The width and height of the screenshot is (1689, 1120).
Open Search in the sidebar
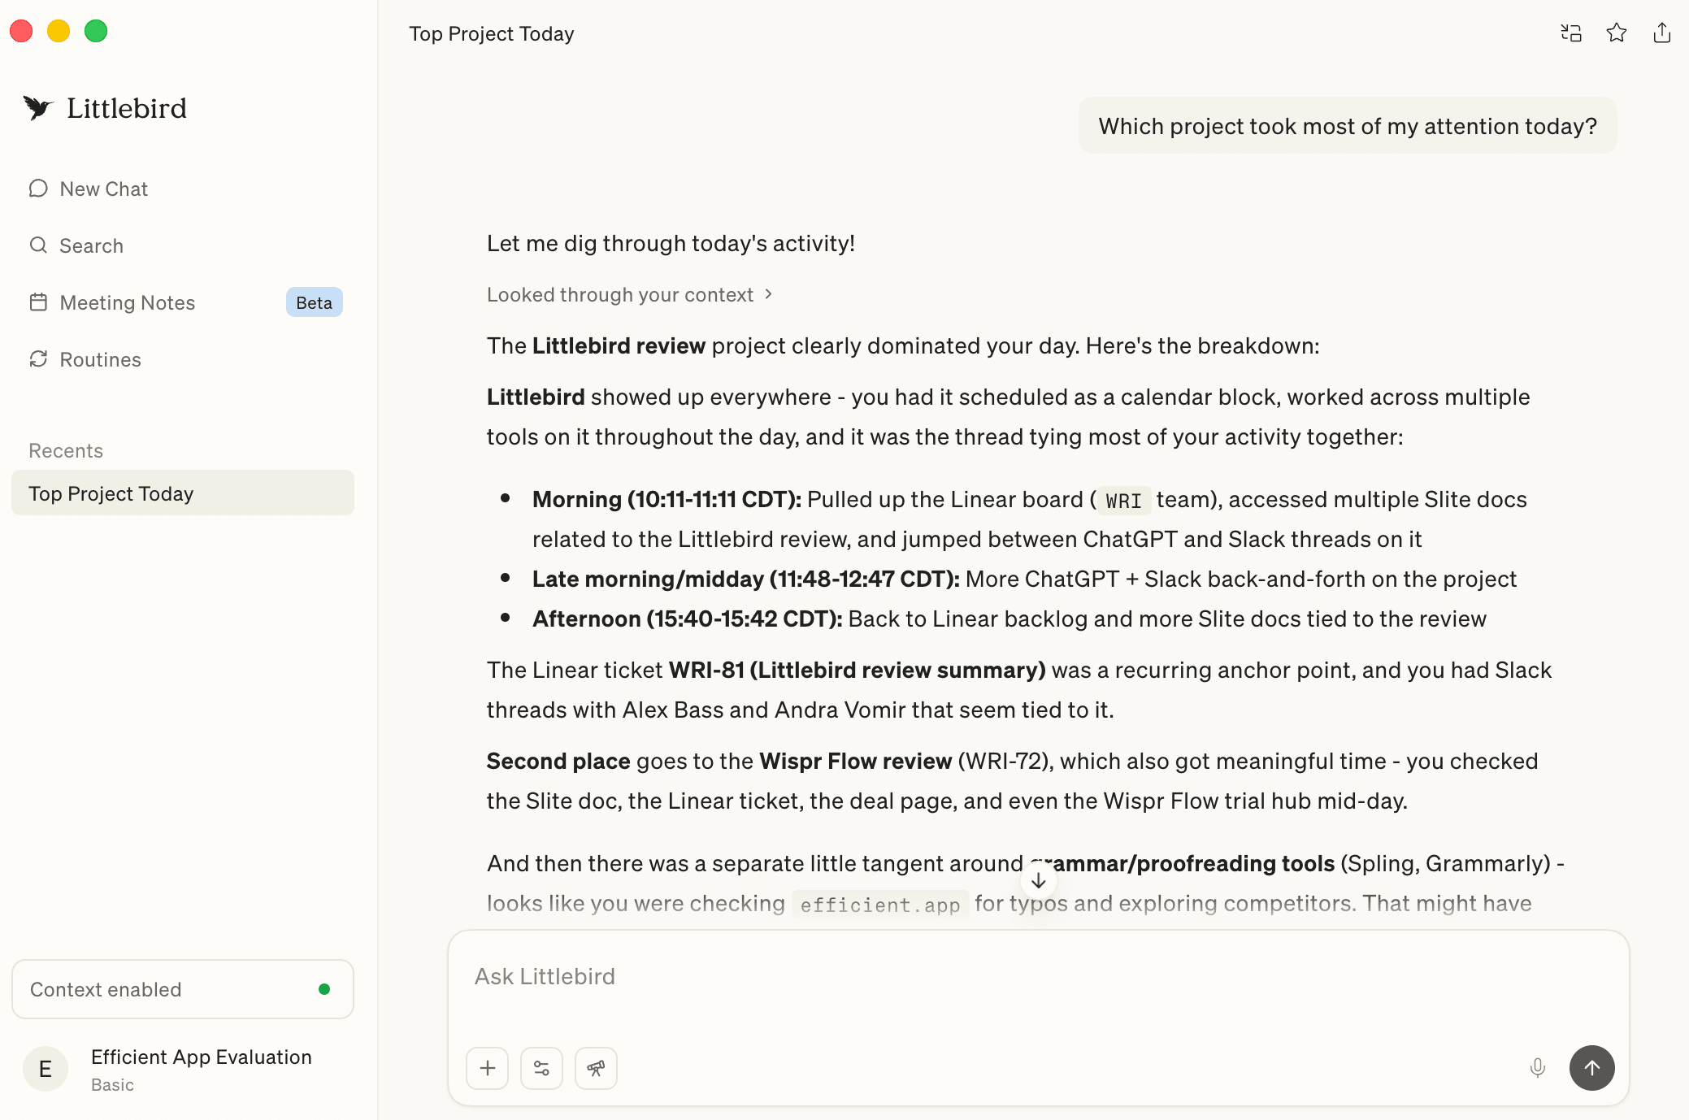(91, 245)
